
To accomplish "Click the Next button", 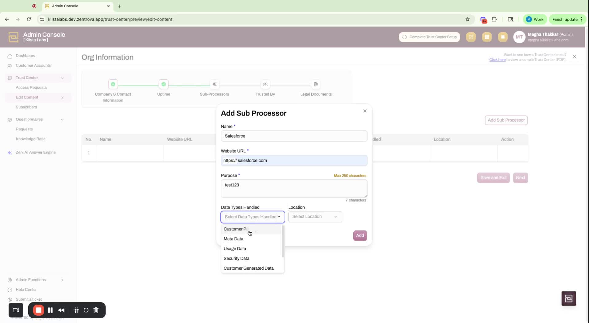I will pos(520,178).
